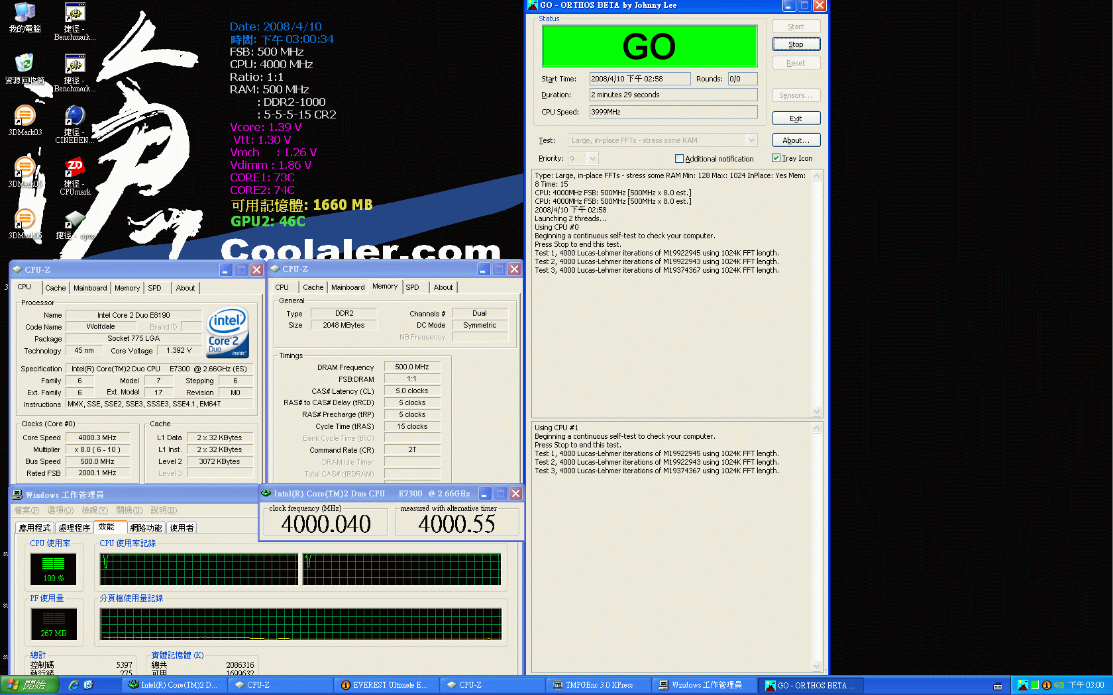Open the Test type dropdown in ORTHOS
This screenshot has height=695, width=1113.
(751, 140)
